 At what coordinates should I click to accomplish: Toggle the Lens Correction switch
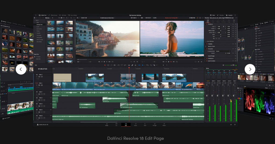coord(207,61)
